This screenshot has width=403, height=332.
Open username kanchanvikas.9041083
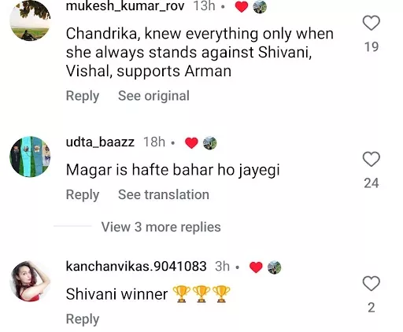point(136,266)
